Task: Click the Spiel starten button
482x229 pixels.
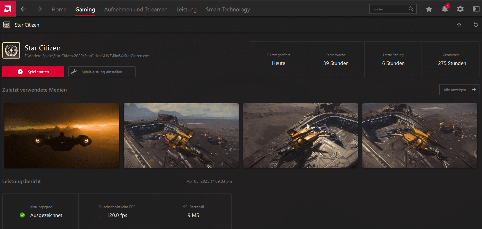Action: (x=33, y=72)
